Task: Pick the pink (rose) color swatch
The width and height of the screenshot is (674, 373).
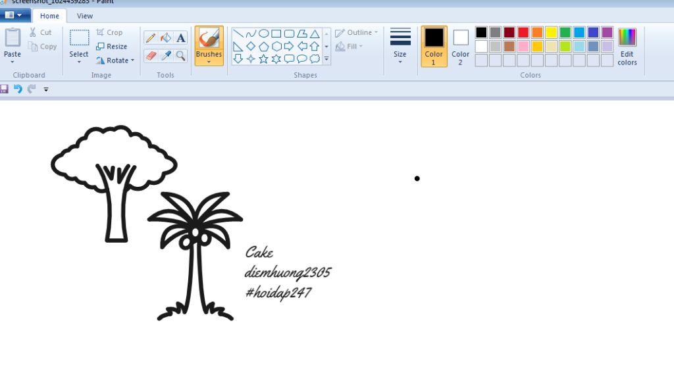Action: point(523,46)
